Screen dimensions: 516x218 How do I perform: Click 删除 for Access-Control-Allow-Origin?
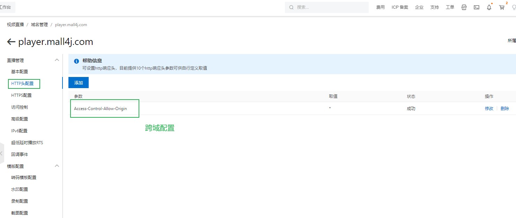click(x=504, y=109)
